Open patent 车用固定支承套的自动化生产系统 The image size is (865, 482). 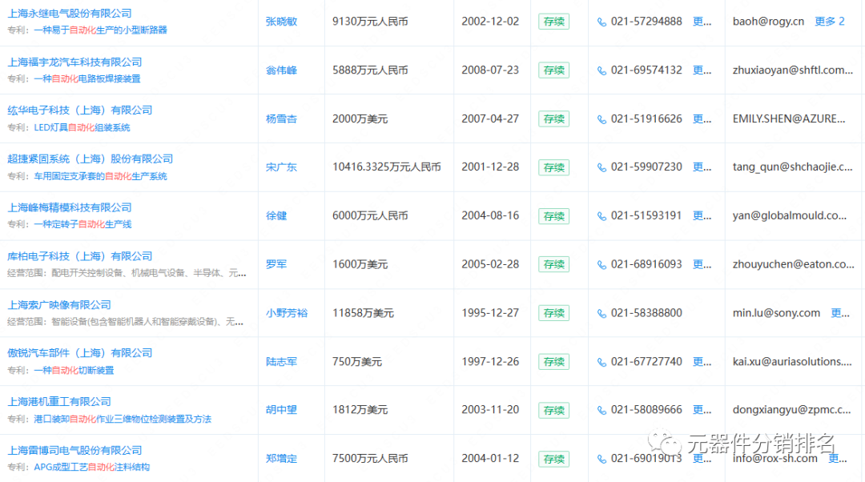100,176
